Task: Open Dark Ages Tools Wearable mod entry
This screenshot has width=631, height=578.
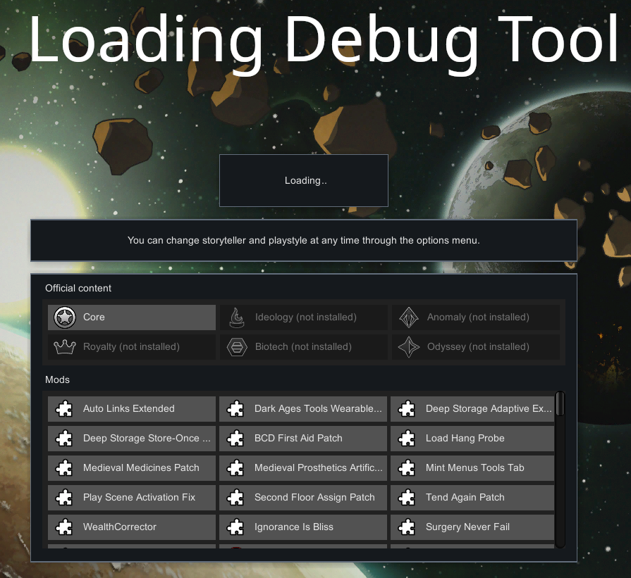Action: 303,409
